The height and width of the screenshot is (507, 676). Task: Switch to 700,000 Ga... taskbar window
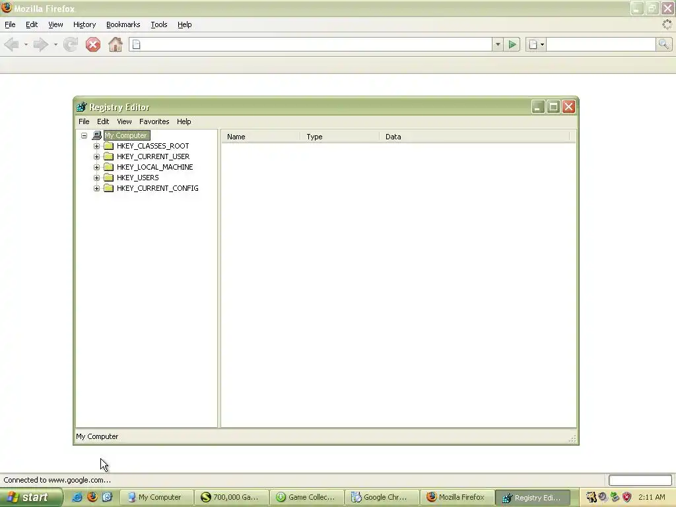(x=232, y=497)
